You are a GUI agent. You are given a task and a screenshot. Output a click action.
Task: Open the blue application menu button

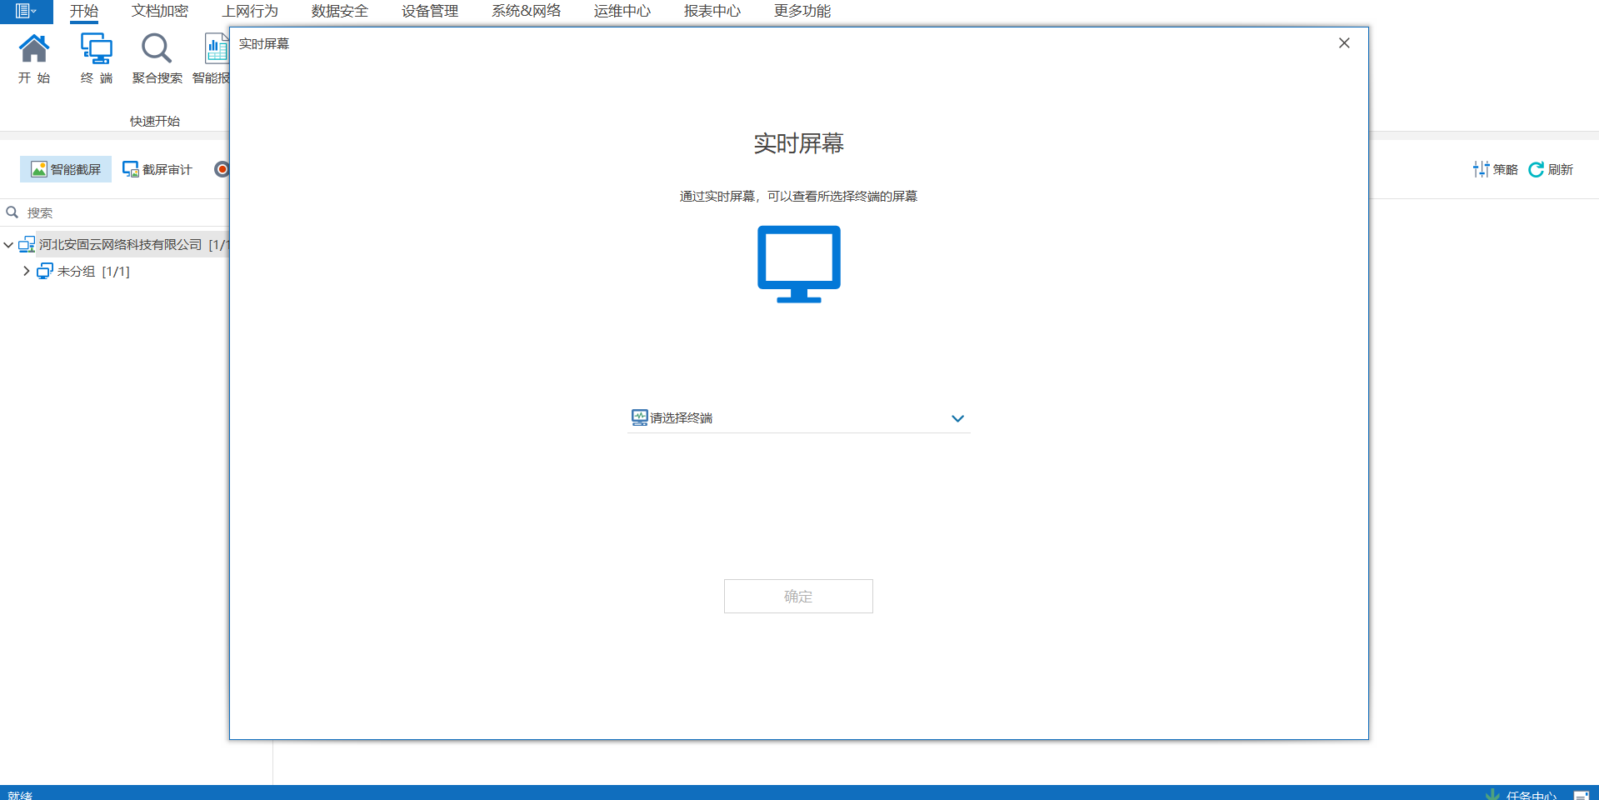point(26,11)
